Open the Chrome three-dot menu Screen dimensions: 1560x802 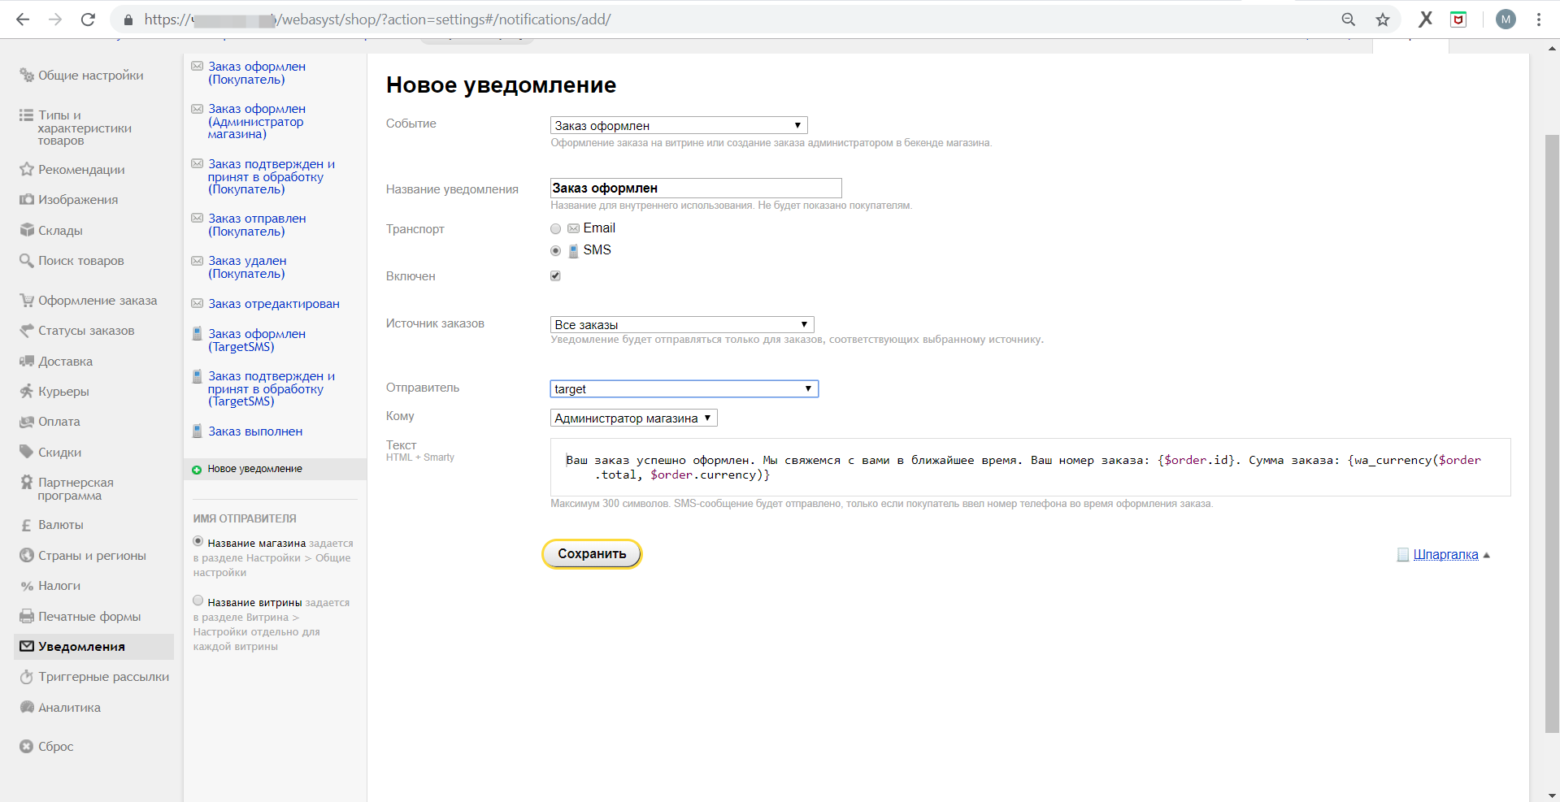pyautogui.click(x=1539, y=20)
